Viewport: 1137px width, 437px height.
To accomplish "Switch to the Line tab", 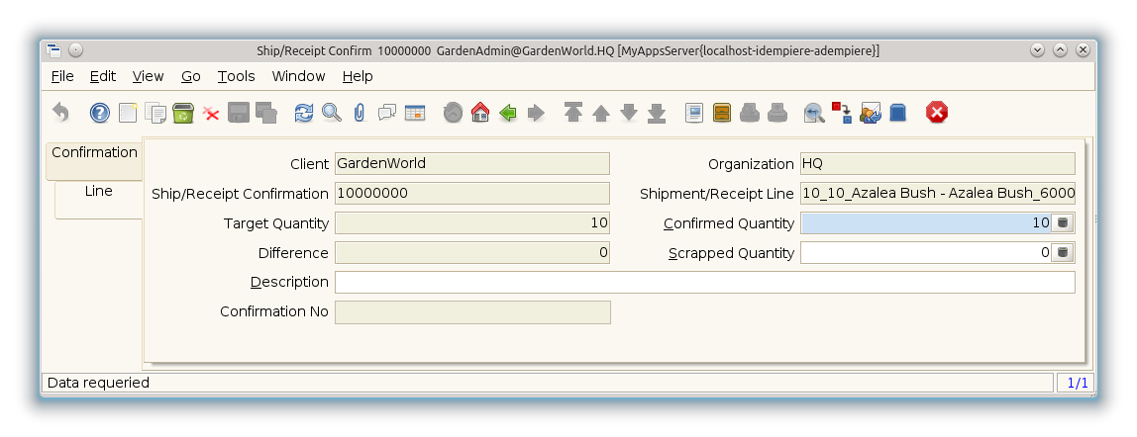I will (x=98, y=192).
